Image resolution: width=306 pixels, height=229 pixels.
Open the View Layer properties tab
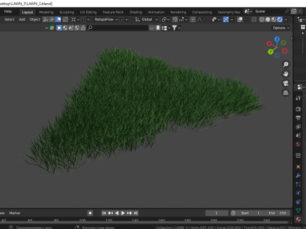pos(298,127)
